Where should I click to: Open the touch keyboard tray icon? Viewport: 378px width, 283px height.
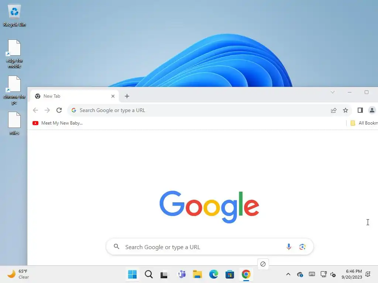[x=312, y=274]
